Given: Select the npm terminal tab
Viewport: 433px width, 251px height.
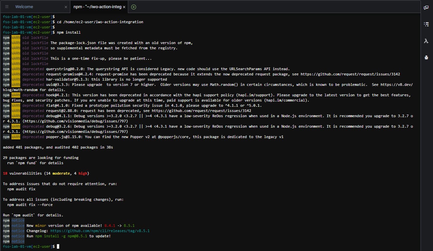Looking at the screenshot, I should tap(97, 7).
